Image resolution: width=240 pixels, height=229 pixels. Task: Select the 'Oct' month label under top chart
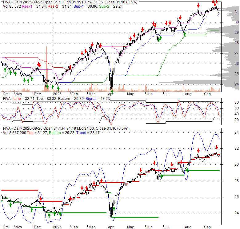pyautogui.click(x=6, y=94)
